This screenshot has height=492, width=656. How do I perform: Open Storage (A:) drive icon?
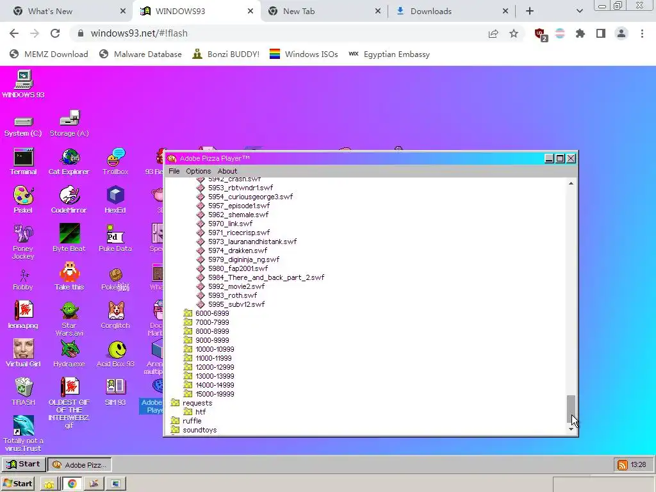coord(69,124)
